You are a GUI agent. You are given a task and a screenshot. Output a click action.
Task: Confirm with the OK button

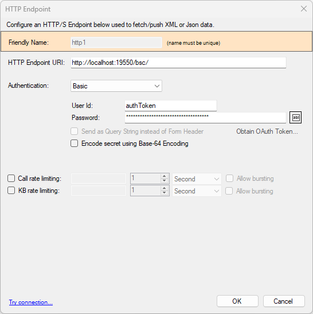pyautogui.click(x=237, y=301)
